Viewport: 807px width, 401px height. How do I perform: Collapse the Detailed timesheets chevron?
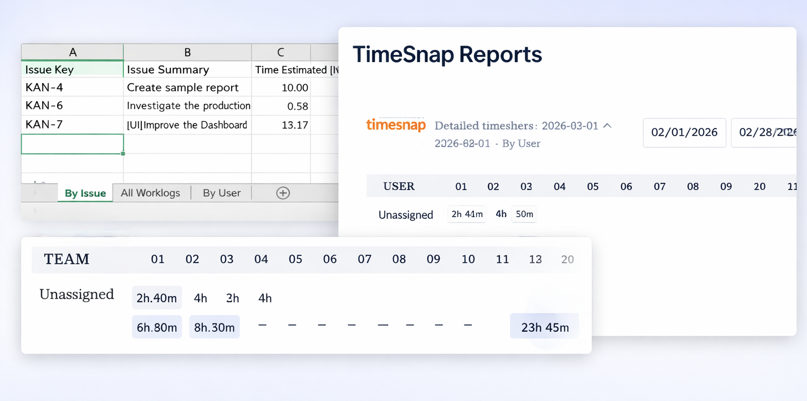pyautogui.click(x=607, y=126)
